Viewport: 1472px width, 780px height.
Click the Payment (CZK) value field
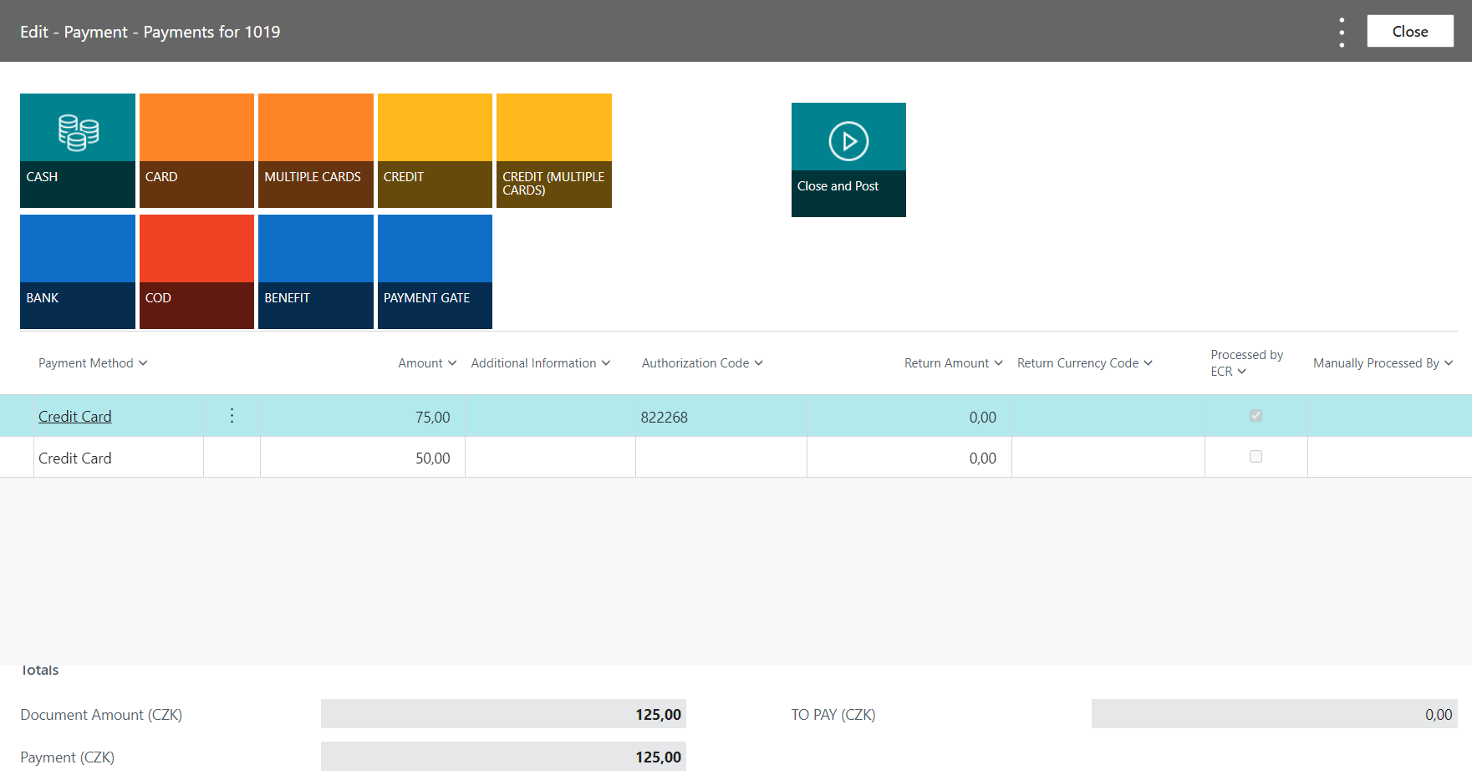click(x=503, y=757)
